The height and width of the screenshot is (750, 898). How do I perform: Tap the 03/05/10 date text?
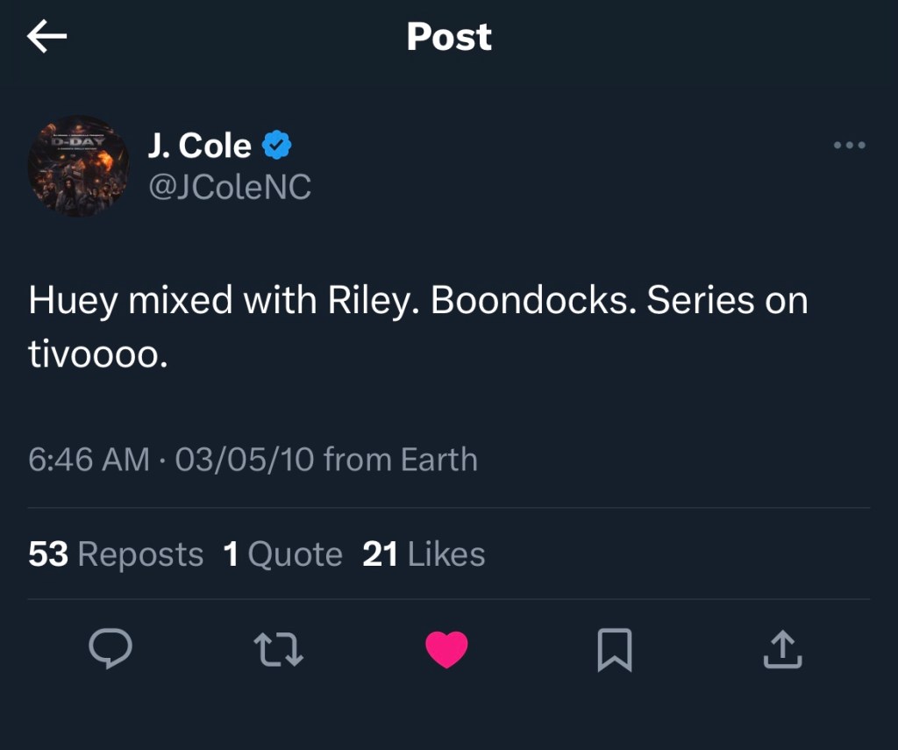tap(245, 460)
